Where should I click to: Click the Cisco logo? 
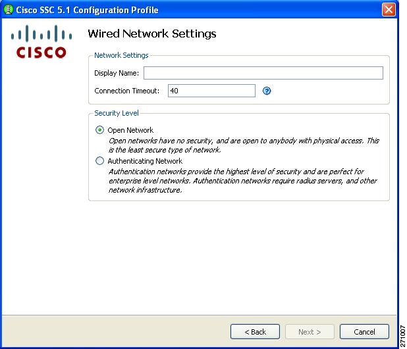click(x=41, y=41)
